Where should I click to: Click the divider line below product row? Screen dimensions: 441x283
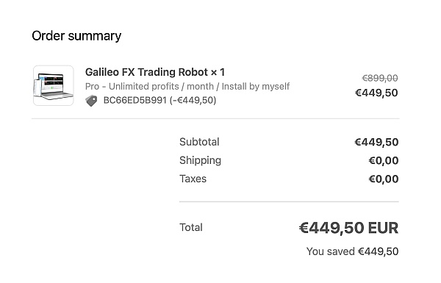(215, 119)
